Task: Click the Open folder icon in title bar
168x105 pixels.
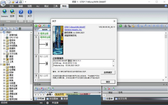Action: (x=13, y=2)
